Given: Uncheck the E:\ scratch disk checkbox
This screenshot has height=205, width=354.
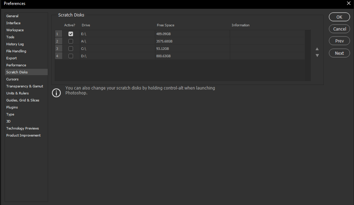Looking at the screenshot, I should click(71, 34).
